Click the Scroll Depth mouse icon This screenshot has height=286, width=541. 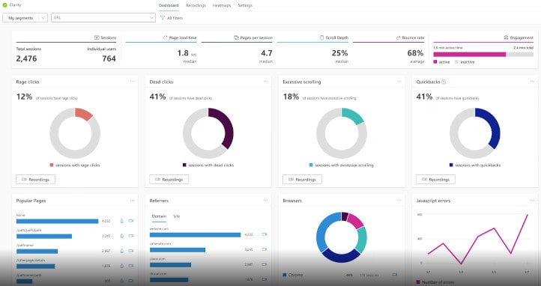tap(322, 37)
